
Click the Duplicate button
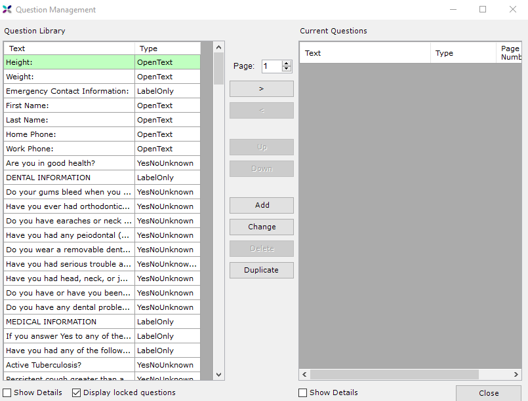pos(261,270)
